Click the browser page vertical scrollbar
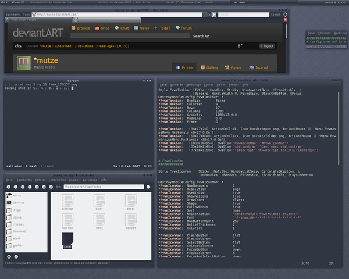Screen dimensions: 349x279 pyautogui.click(x=286, y=31)
